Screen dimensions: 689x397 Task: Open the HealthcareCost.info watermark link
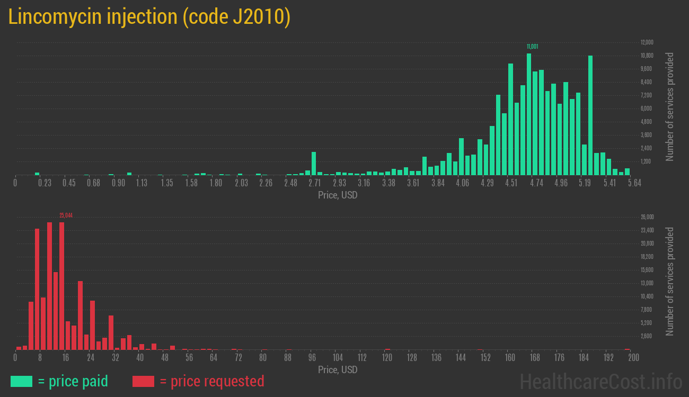tap(600, 381)
